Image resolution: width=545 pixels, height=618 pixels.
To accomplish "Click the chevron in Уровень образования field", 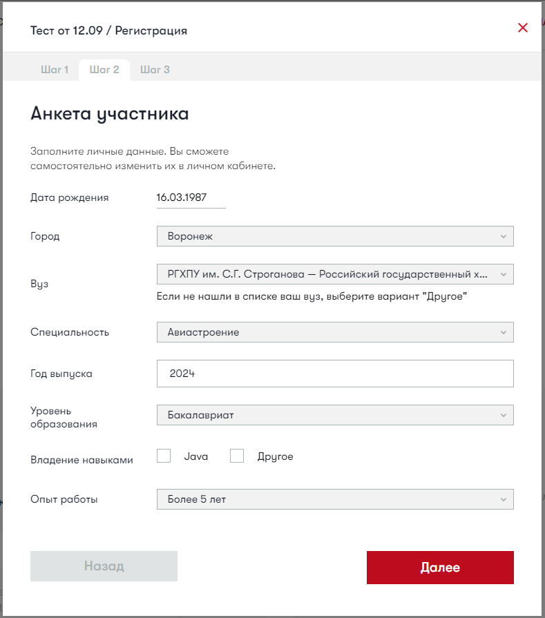I will 504,415.
